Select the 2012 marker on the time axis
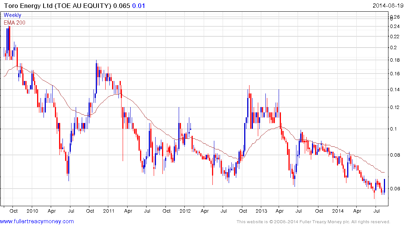Image resolution: width=407 pixels, height=227 pixels. [185, 211]
